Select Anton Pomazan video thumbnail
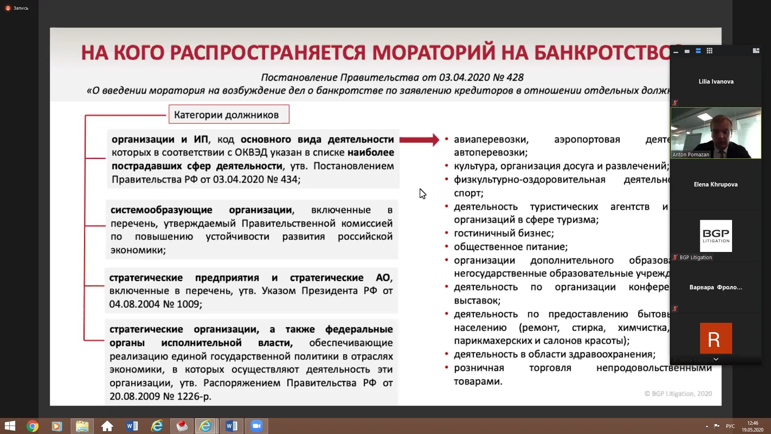Viewport: 771px width, 434px height. 716,133
